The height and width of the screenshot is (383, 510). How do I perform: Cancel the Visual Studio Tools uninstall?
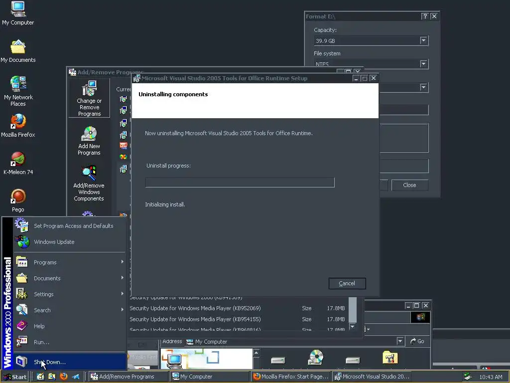pos(347,283)
